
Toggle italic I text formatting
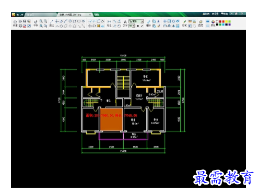point(142,26)
